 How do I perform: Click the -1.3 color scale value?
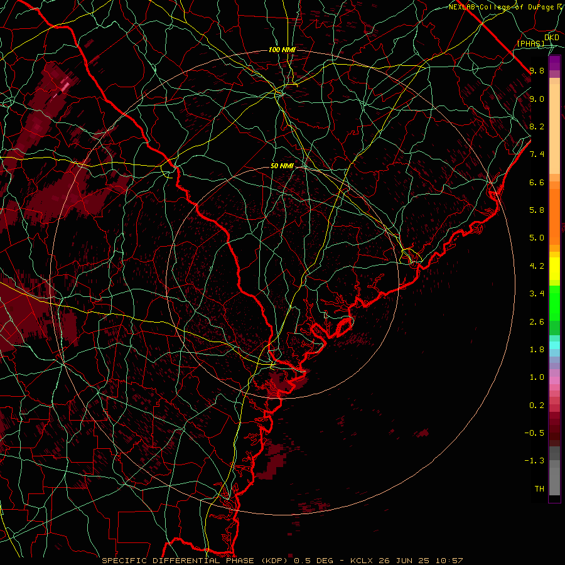pos(534,461)
